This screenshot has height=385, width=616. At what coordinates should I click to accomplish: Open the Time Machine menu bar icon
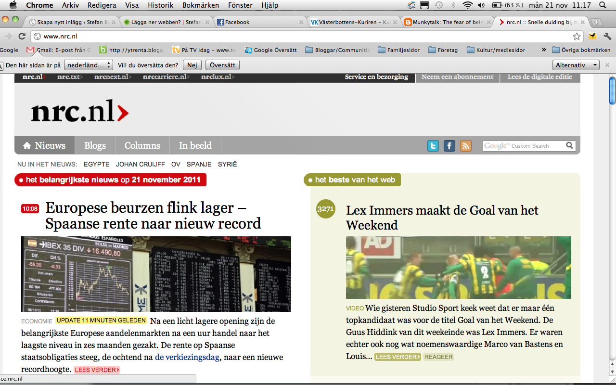pos(438,5)
